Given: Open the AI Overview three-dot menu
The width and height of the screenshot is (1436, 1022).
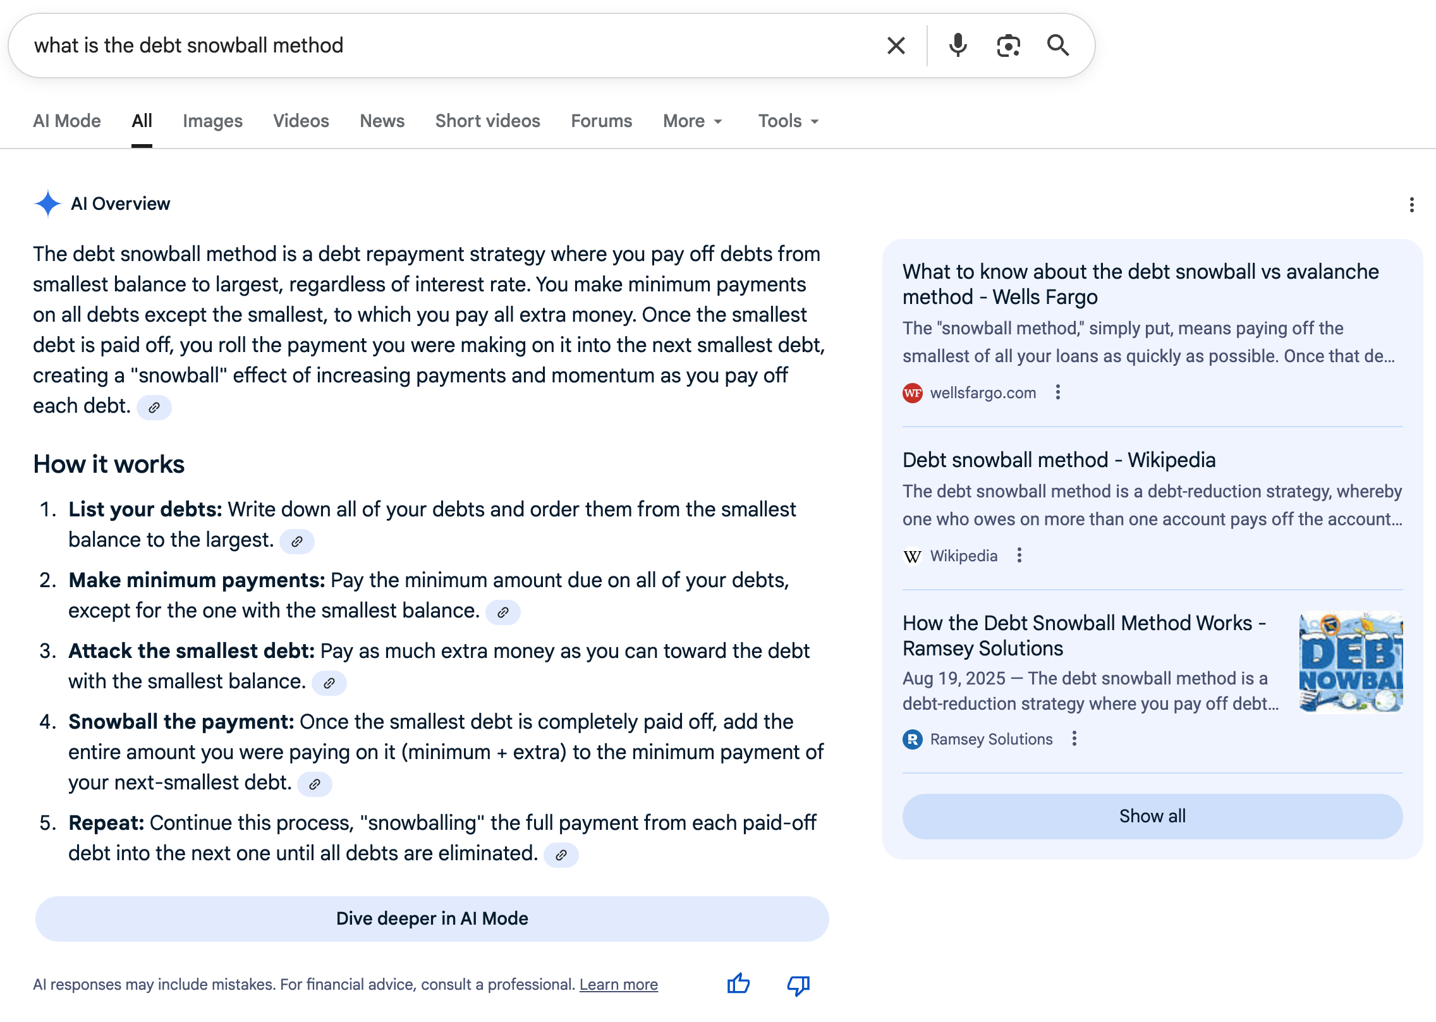Looking at the screenshot, I should [1413, 204].
